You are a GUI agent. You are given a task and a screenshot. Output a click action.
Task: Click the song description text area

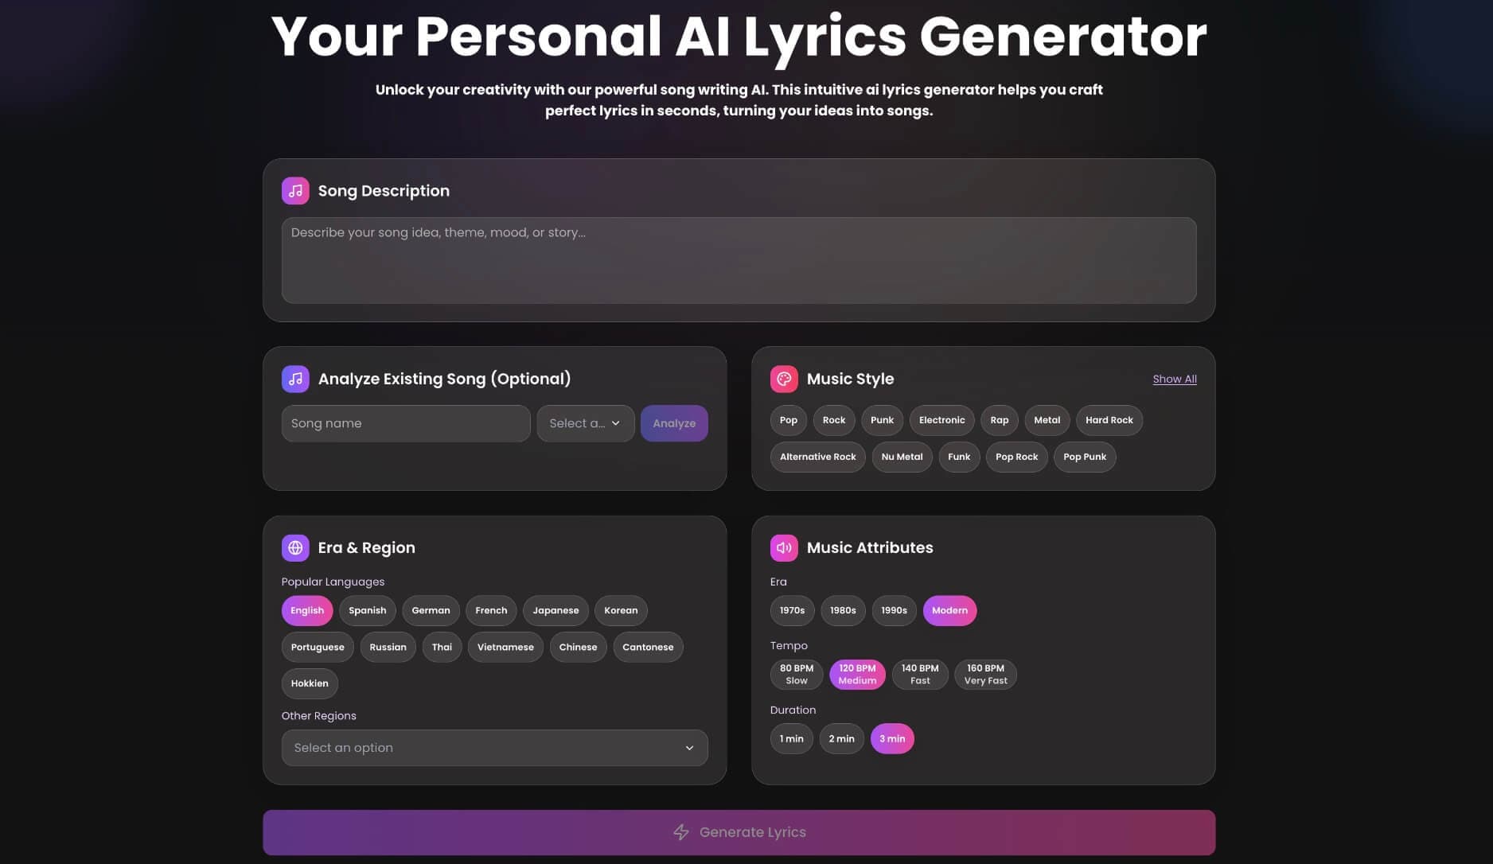tap(739, 260)
